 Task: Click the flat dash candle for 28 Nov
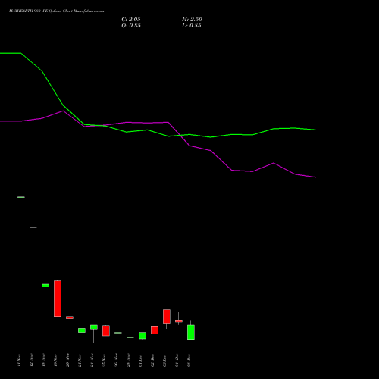coord(130,337)
